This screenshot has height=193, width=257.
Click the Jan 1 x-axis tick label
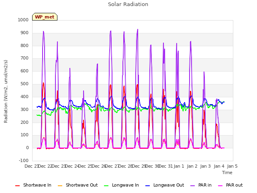179,166
